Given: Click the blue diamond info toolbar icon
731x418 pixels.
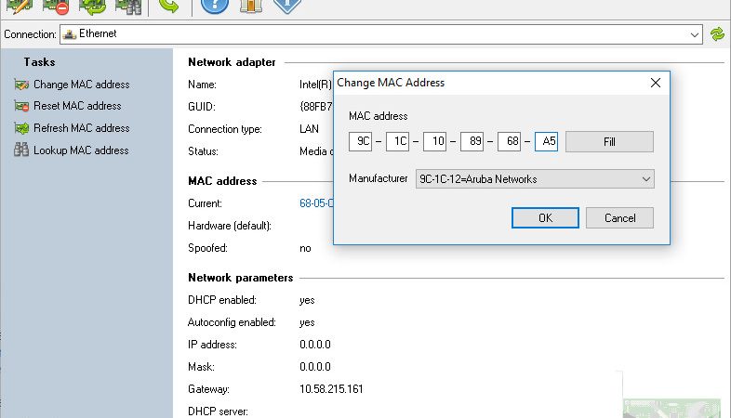Looking at the screenshot, I should [x=286, y=6].
